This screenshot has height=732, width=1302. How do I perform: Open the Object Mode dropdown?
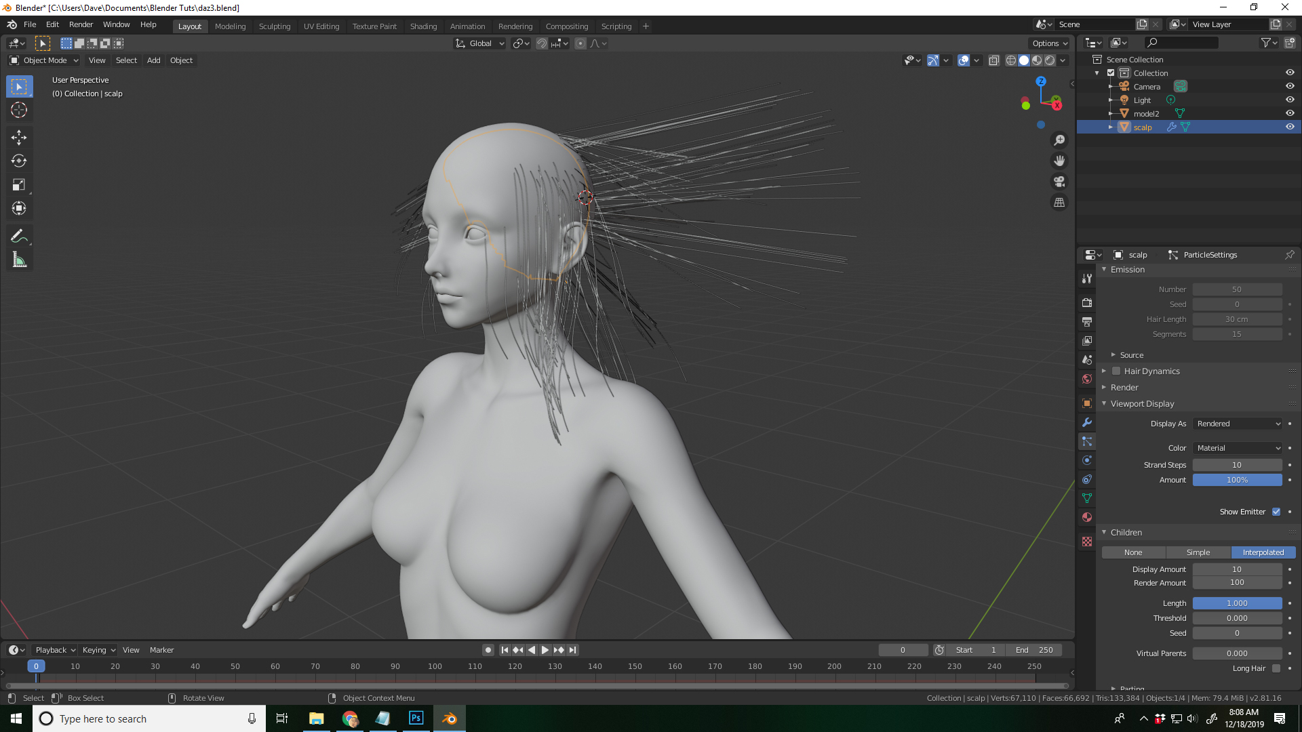(45, 60)
